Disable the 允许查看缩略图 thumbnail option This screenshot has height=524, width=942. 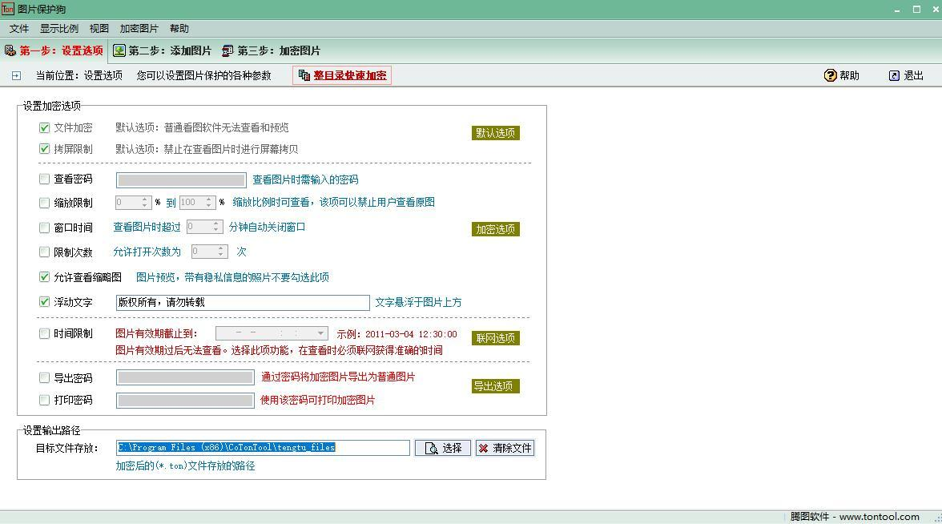[x=44, y=277]
